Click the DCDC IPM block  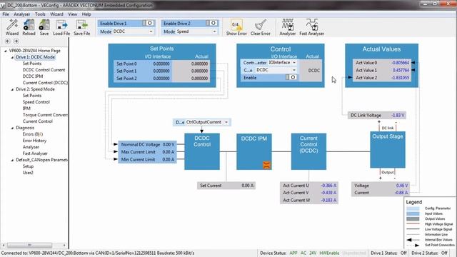coord(254,151)
